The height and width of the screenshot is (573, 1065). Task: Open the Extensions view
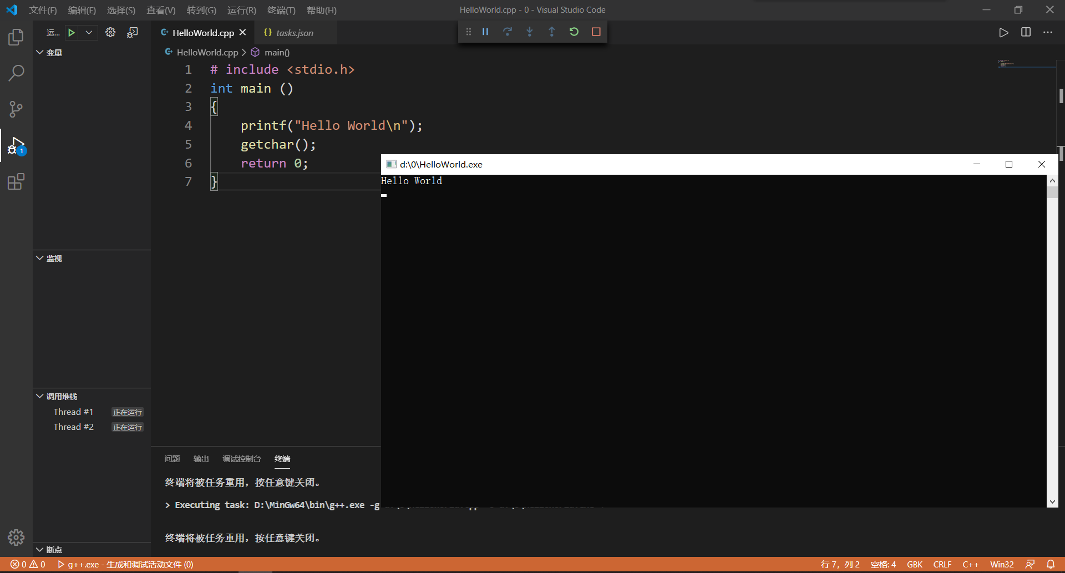pos(16,181)
